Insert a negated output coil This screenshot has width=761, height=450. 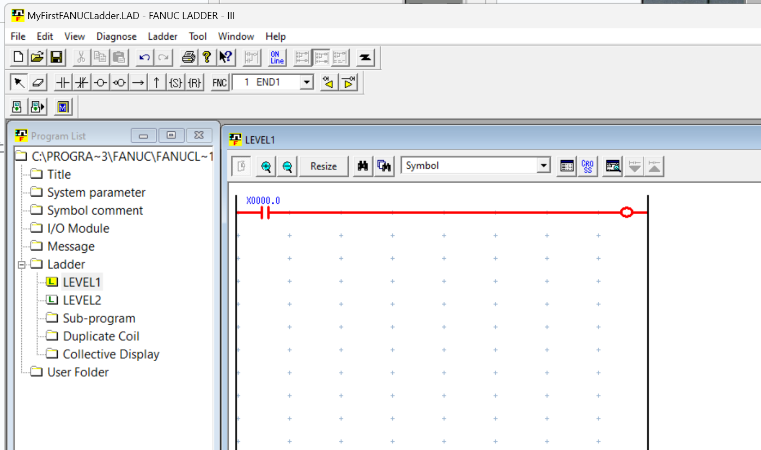(119, 83)
